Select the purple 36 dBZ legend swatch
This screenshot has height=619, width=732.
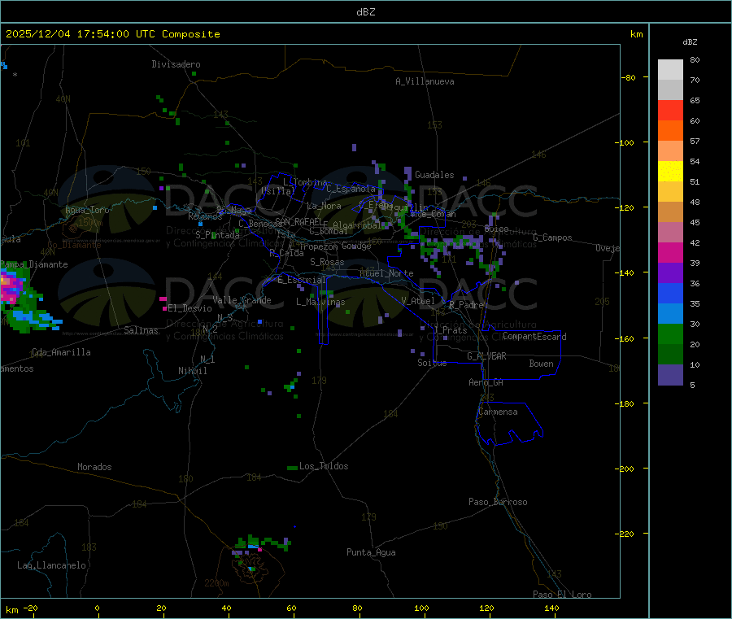click(670, 273)
